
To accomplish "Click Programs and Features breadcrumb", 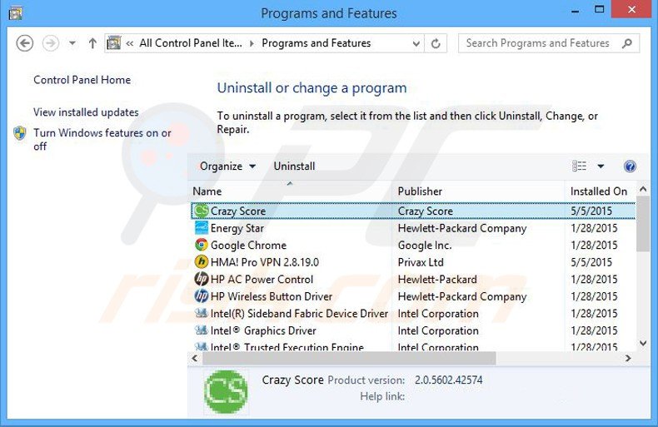I will (x=316, y=43).
